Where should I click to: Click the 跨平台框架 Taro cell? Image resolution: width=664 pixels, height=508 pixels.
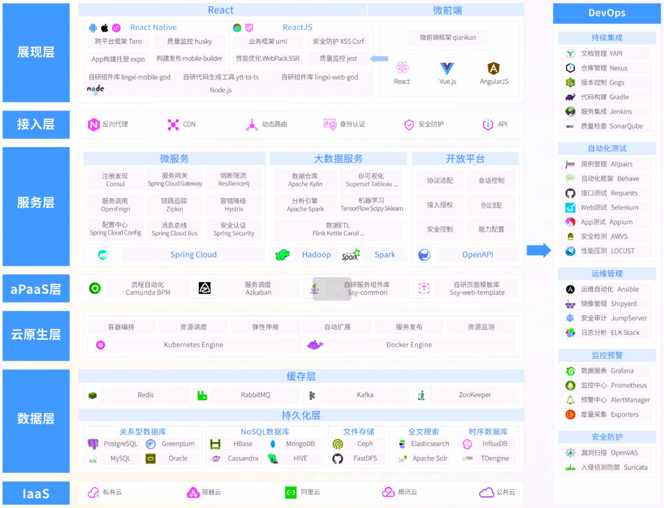pyautogui.click(x=118, y=42)
